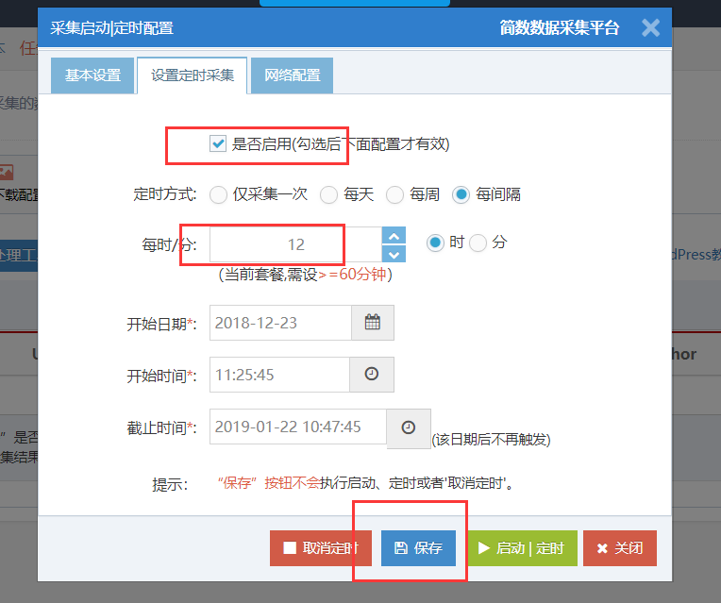721x603 pixels.
Task: Click the 定时方式 label
Action: [165, 194]
